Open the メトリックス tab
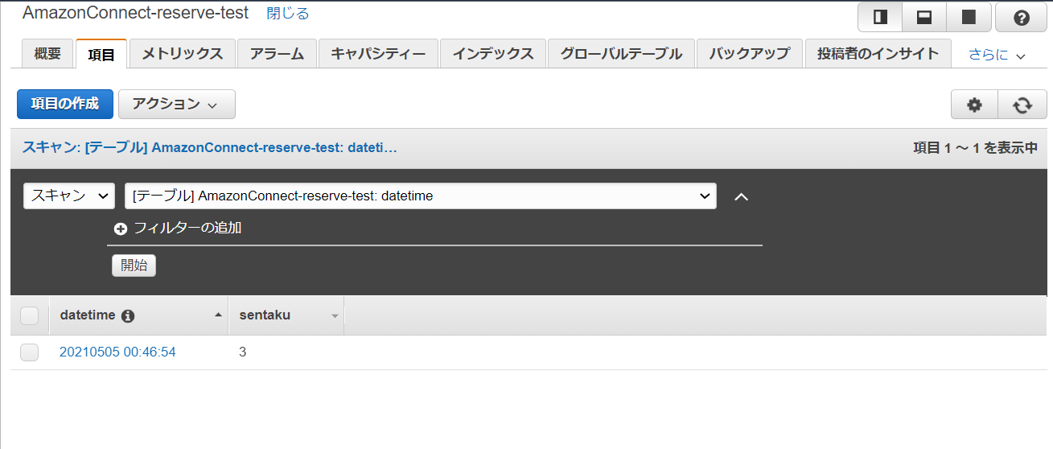1053x449 pixels. [x=183, y=54]
